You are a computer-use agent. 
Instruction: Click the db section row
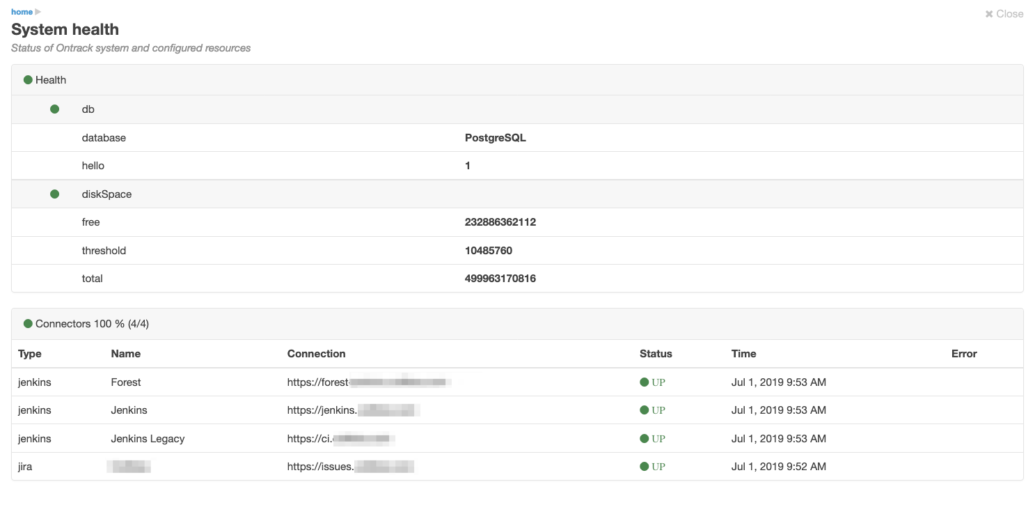[x=88, y=109]
